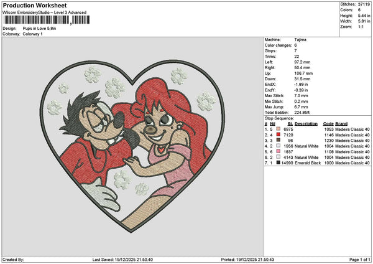The width and height of the screenshot is (373, 264).
Task: Click stitch count 1956 in stop 4
Action: (x=288, y=146)
